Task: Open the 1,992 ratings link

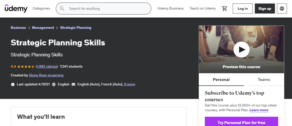Action: (x=47, y=67)
